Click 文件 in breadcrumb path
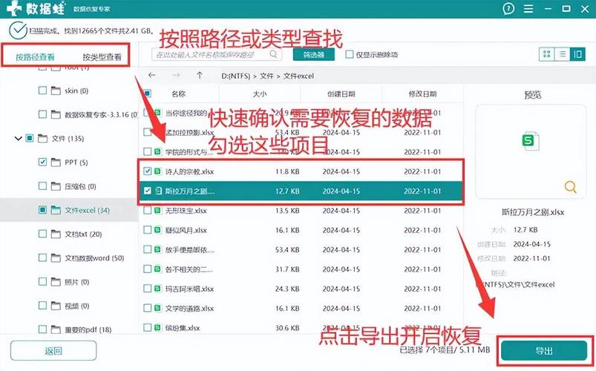This screenshot has height=371, width=596. point(266,76)
